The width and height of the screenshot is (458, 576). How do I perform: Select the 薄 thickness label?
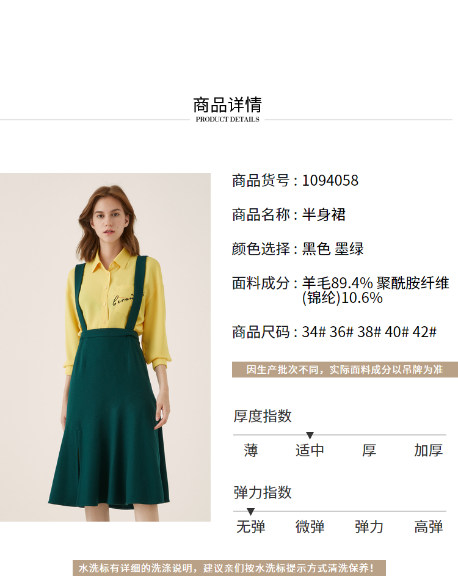click(250, 450)
